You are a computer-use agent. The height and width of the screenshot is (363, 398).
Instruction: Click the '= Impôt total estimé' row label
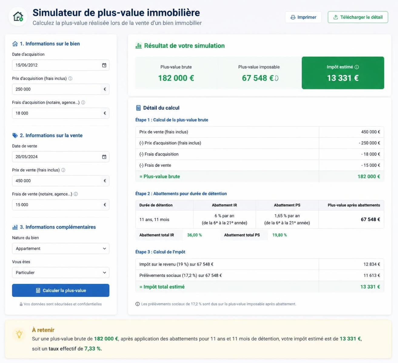coord(162,287)
